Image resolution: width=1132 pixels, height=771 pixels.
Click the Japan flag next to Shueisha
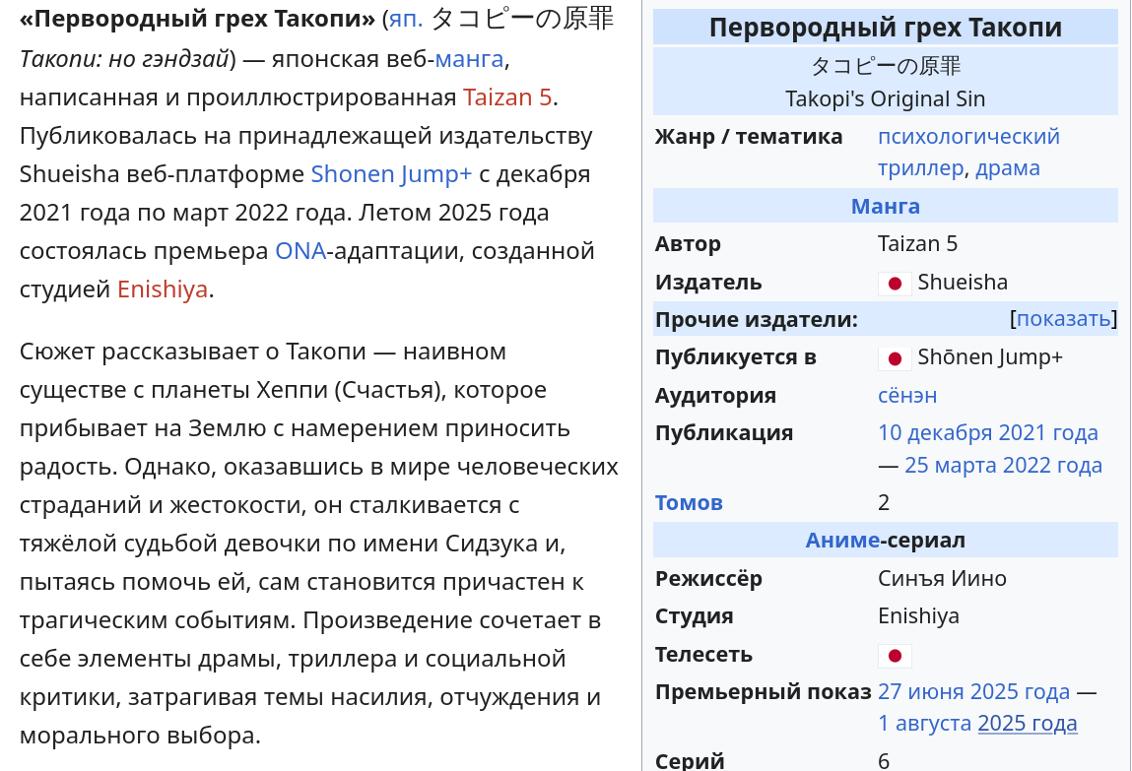895,284
